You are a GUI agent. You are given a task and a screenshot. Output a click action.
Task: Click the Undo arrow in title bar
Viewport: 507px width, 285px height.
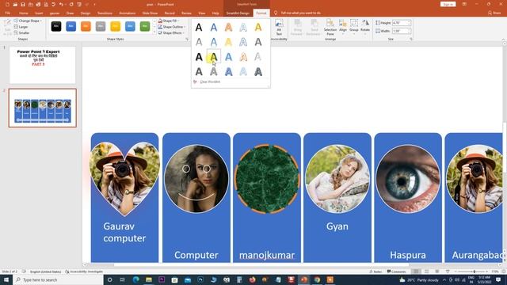tap(61, 5)
